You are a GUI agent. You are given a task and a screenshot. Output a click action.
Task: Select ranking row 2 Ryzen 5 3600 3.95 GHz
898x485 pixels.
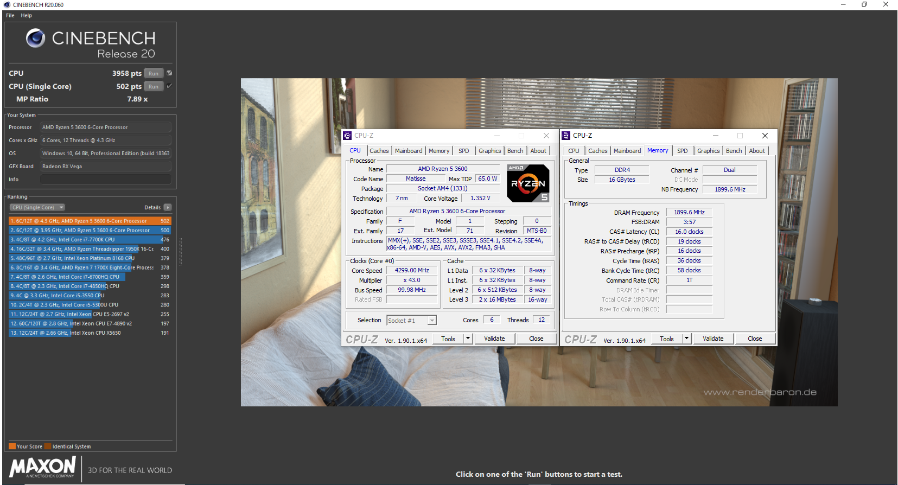click(x=90, y=230)
